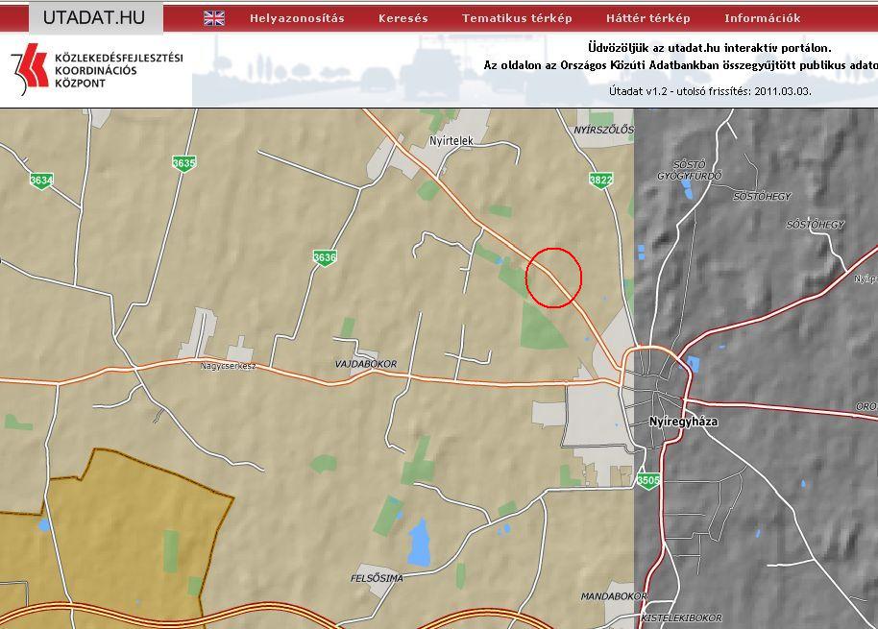Click inside the red circle marker
Viewport: 878px width, 629px height.
pos(554,278)
